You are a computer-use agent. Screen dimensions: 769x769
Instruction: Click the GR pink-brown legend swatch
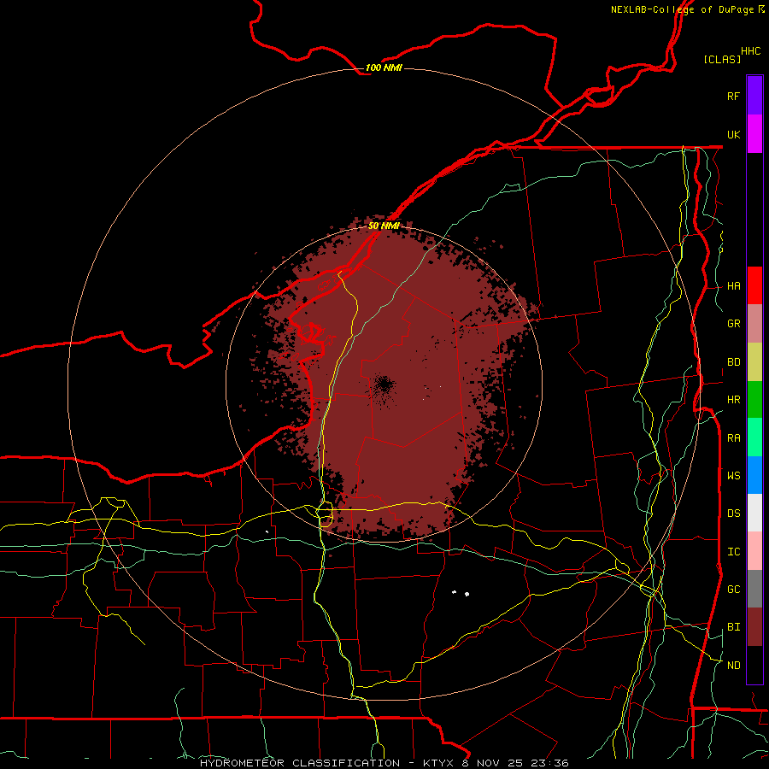click(x=754, y=324)
